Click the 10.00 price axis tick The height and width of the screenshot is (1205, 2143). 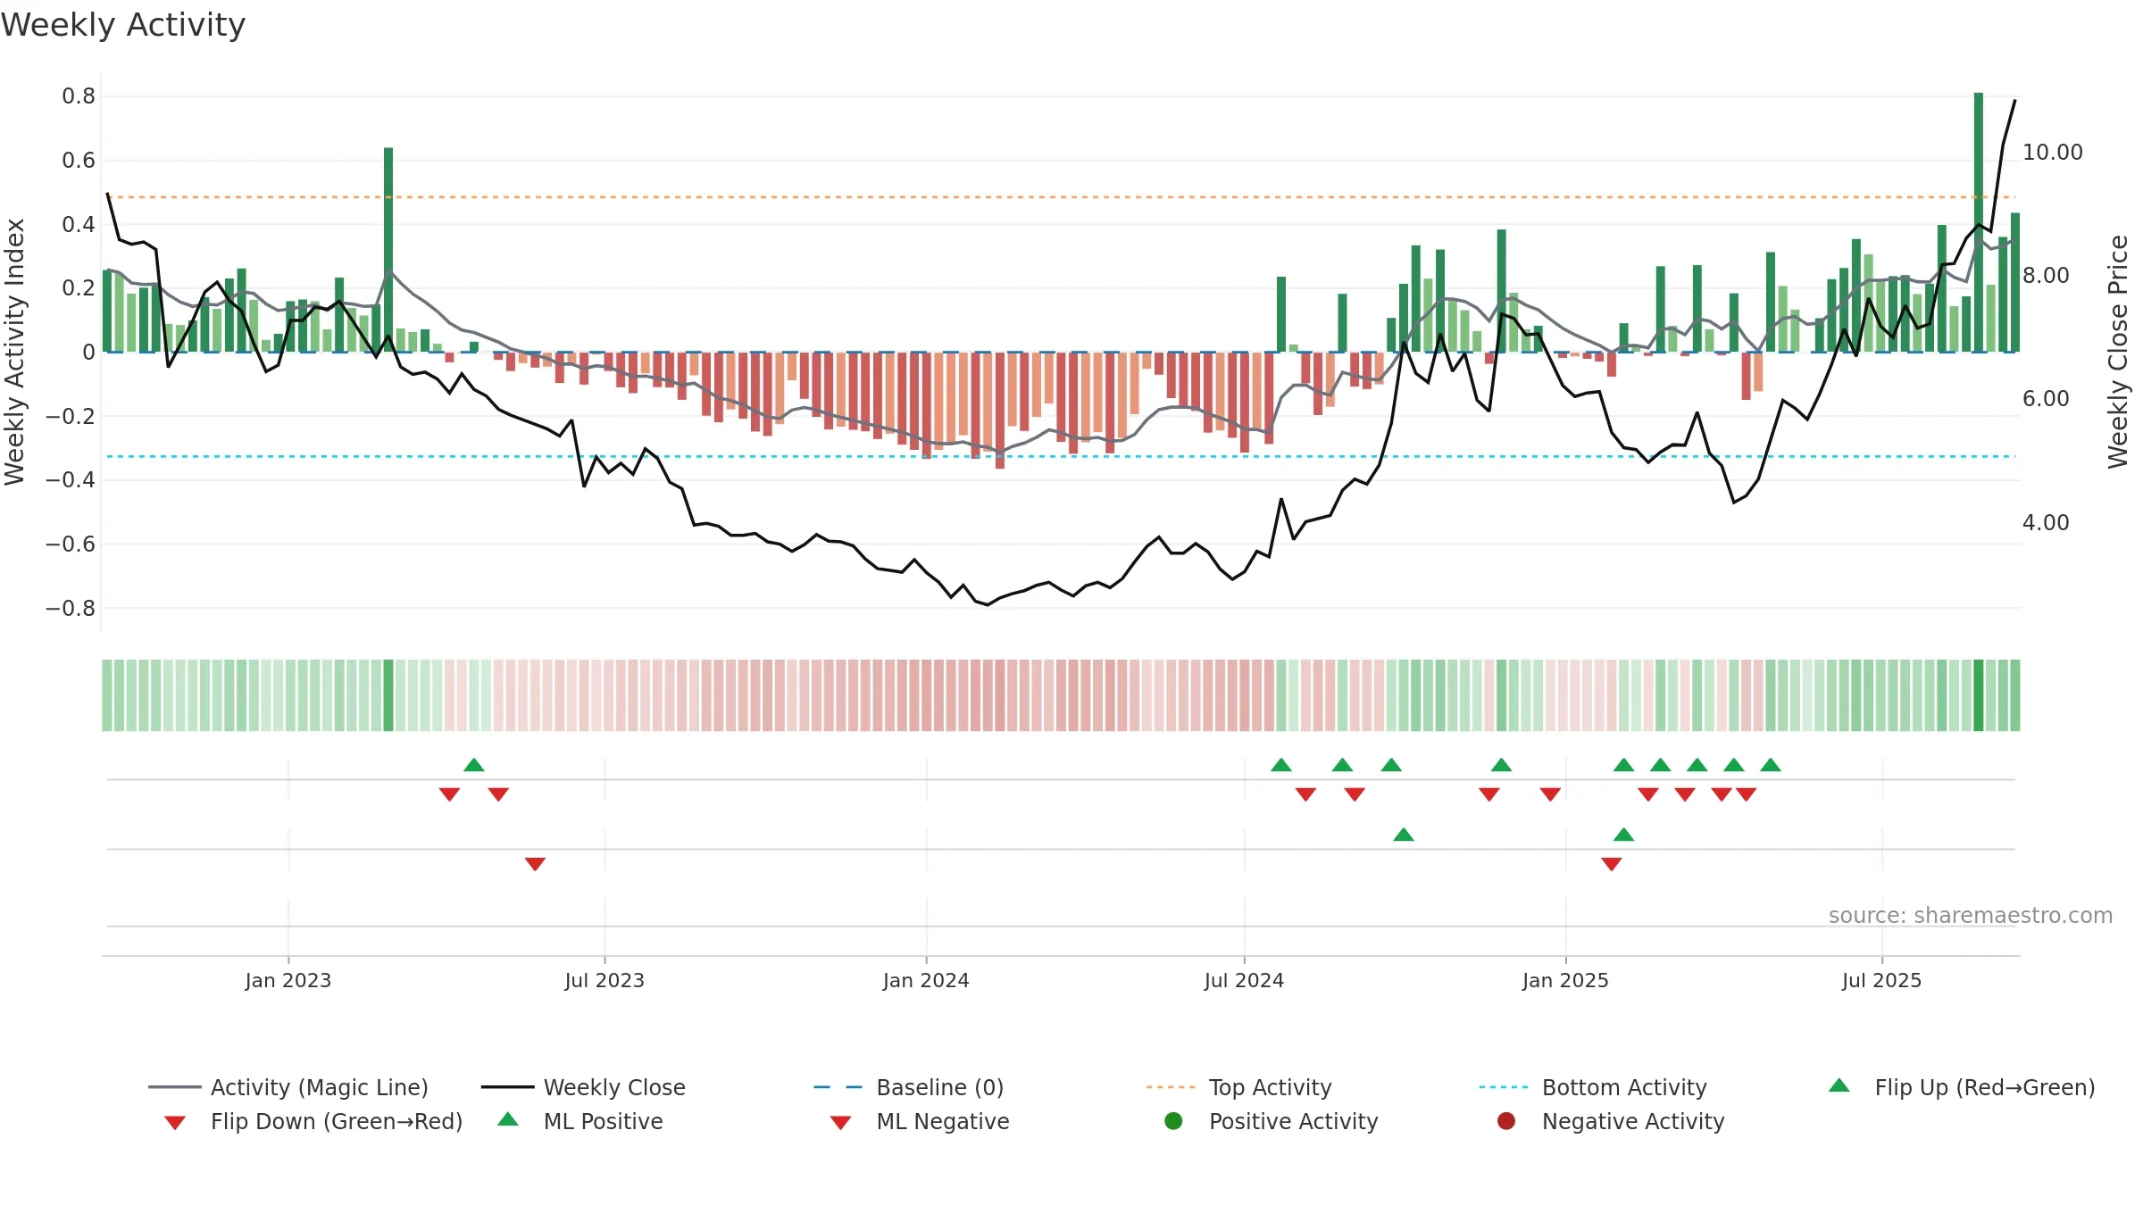(2052, 153)
